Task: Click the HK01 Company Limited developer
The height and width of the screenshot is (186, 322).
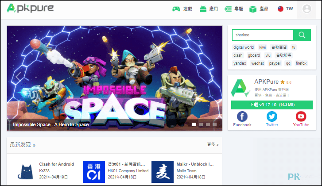Action: tap(128, 171)
